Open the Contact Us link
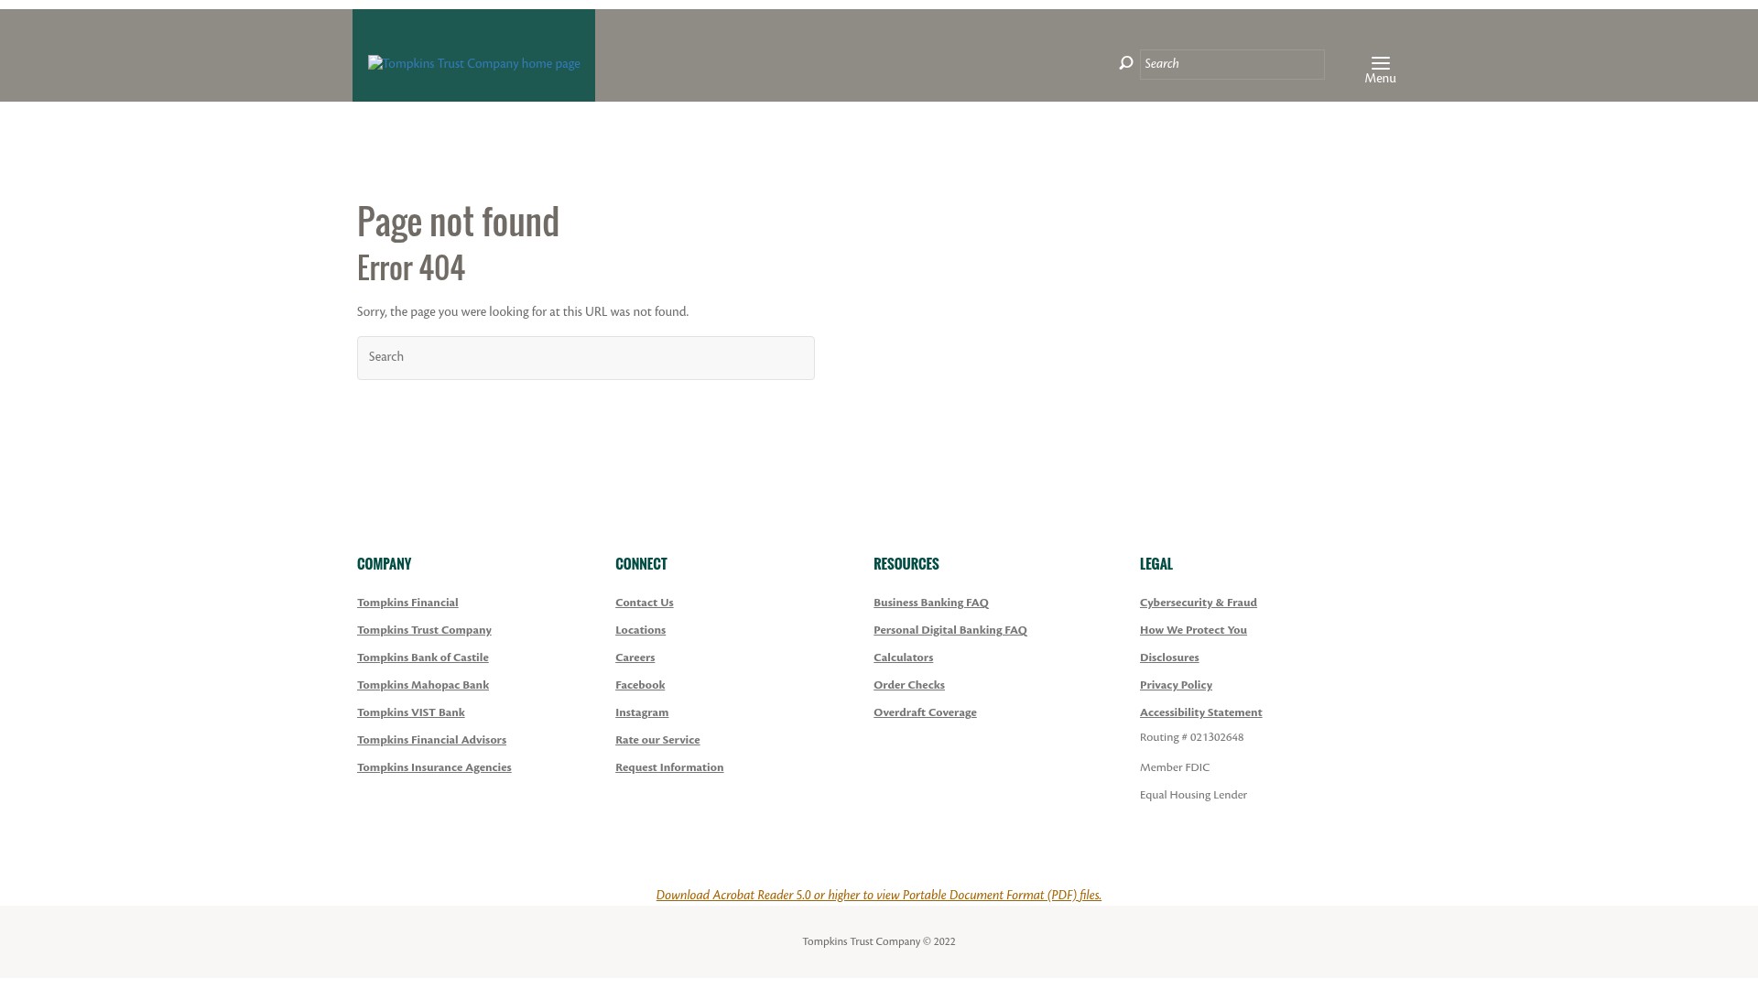Image resolution: width=1758 pixels, height=989 pixels. tap(645, 603)
